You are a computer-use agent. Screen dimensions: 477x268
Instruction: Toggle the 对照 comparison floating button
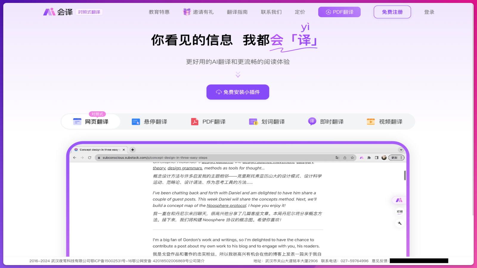(x=400, y=212)
